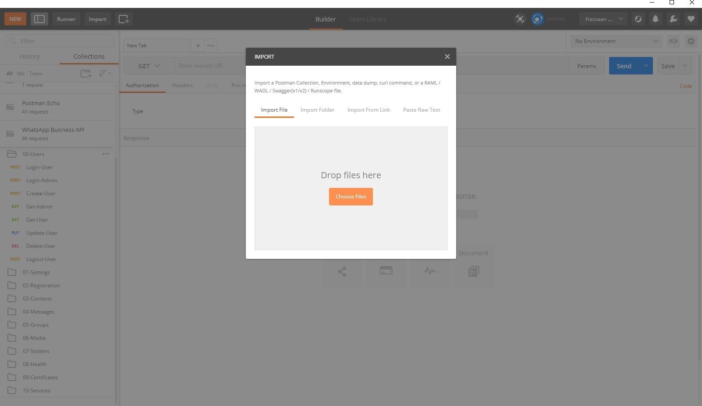Expand the 01-Settings folder
The width and height of the screenshot is (702, 406).
pos(36,272)
